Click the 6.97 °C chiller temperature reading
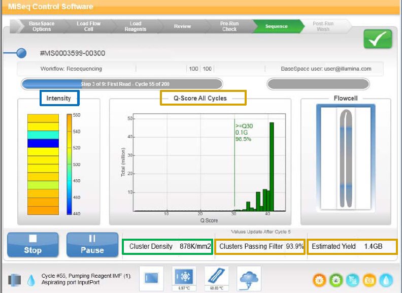Image resolution: width=402 pixels, height=293 pixels. [184, 288]
